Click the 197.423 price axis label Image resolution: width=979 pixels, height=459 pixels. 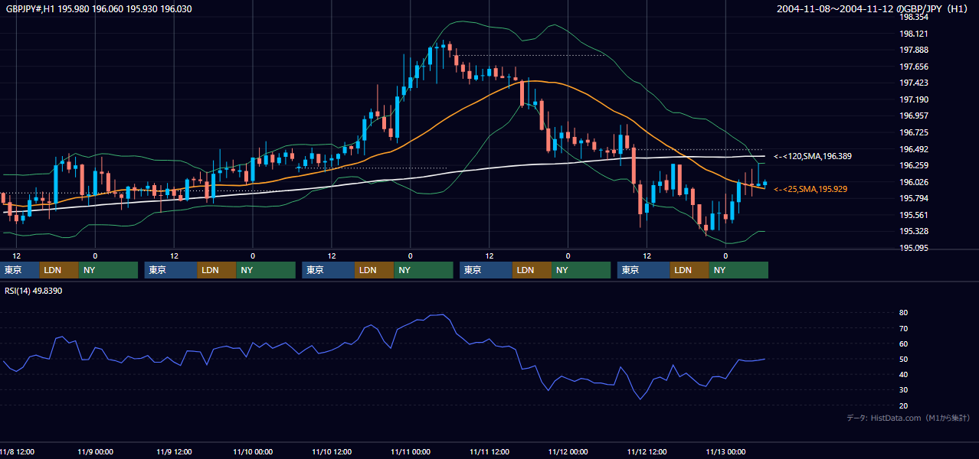click(x=913, y=83)
